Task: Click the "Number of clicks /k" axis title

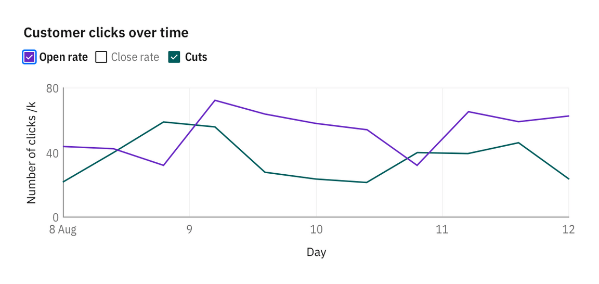Action: (32, 152)
